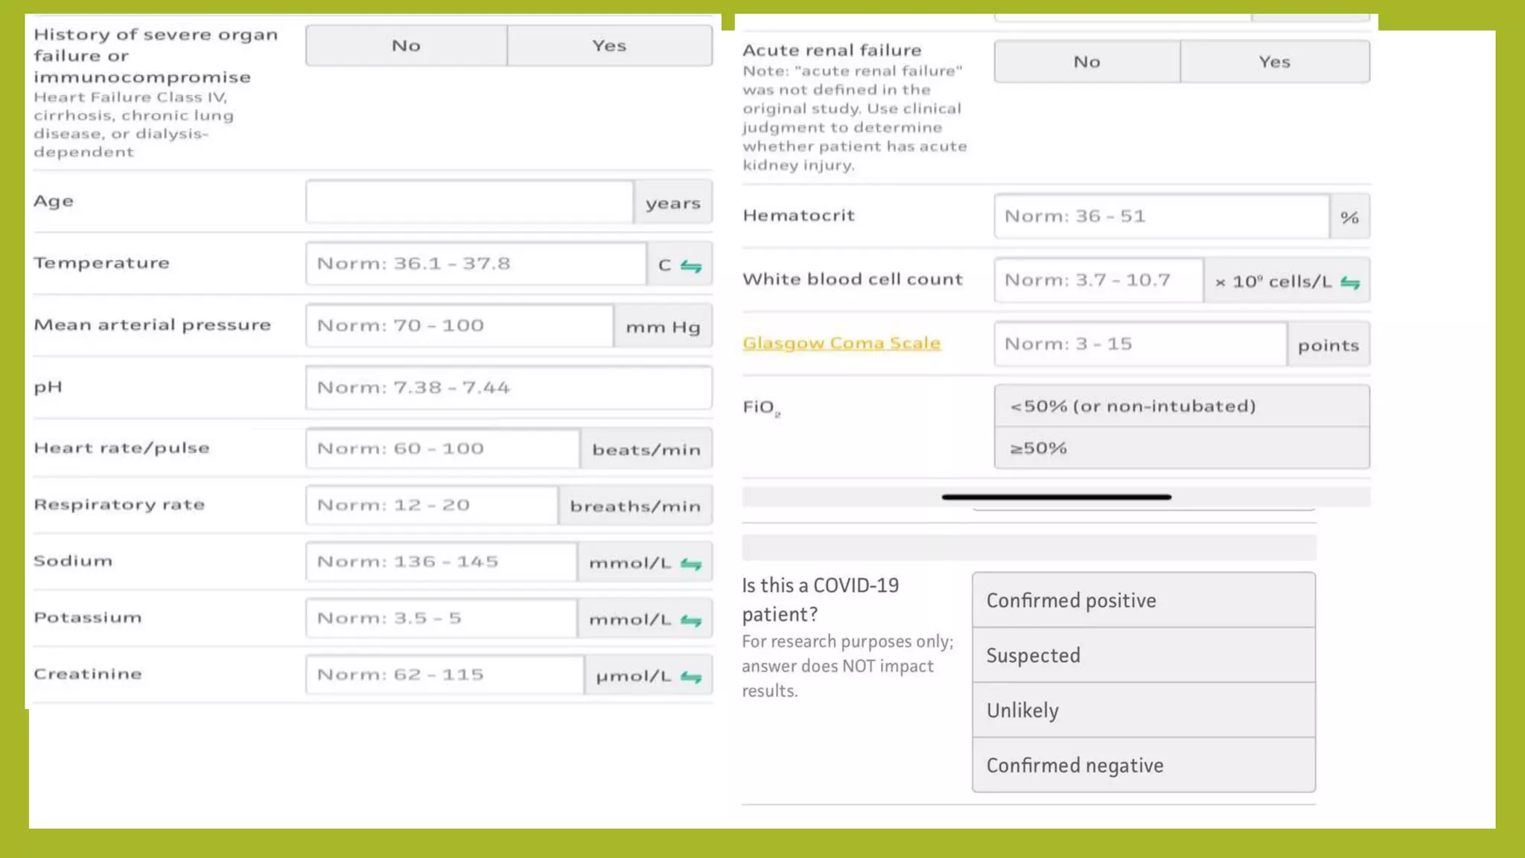Focus the pH input field
The height and width of the screenshot is (858, 1525).
click(508, 387)
